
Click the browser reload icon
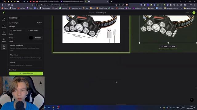pos(9,5)
